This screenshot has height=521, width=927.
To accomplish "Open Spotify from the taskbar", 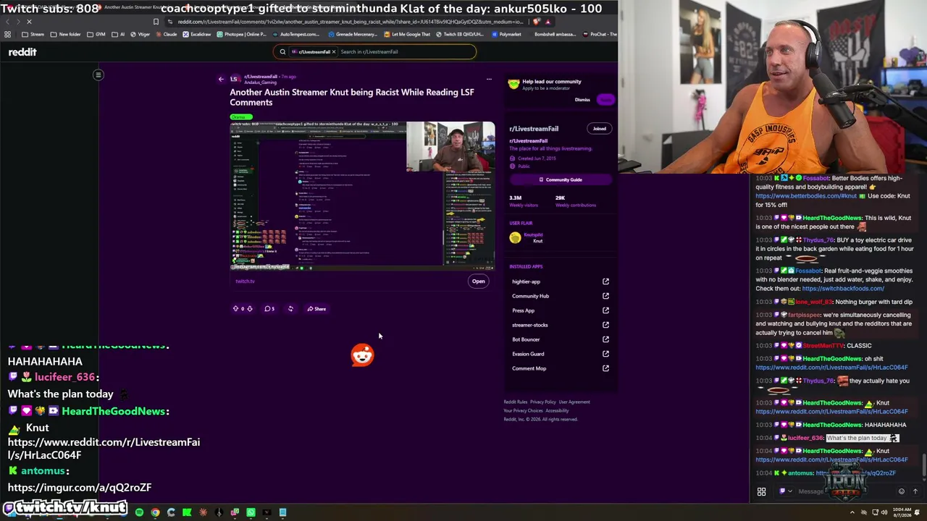I will click(139, 513).
